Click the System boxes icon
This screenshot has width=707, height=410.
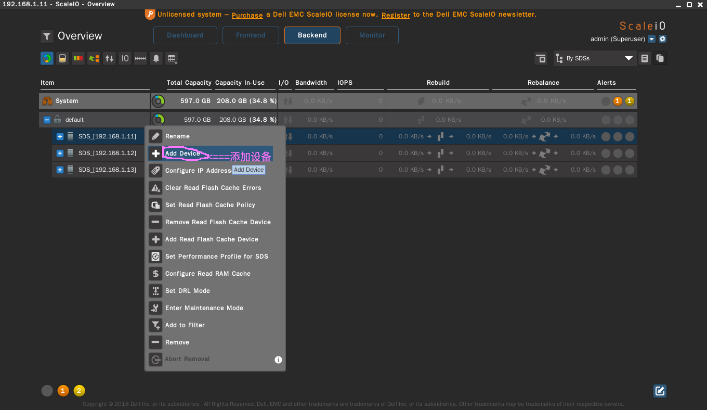47,101
